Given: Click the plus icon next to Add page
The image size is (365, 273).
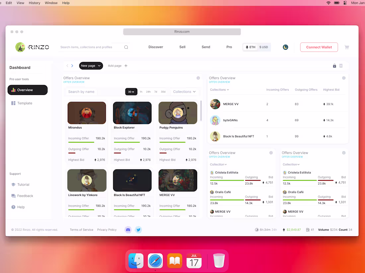Looking at the screenshot, I should point(126,66).
